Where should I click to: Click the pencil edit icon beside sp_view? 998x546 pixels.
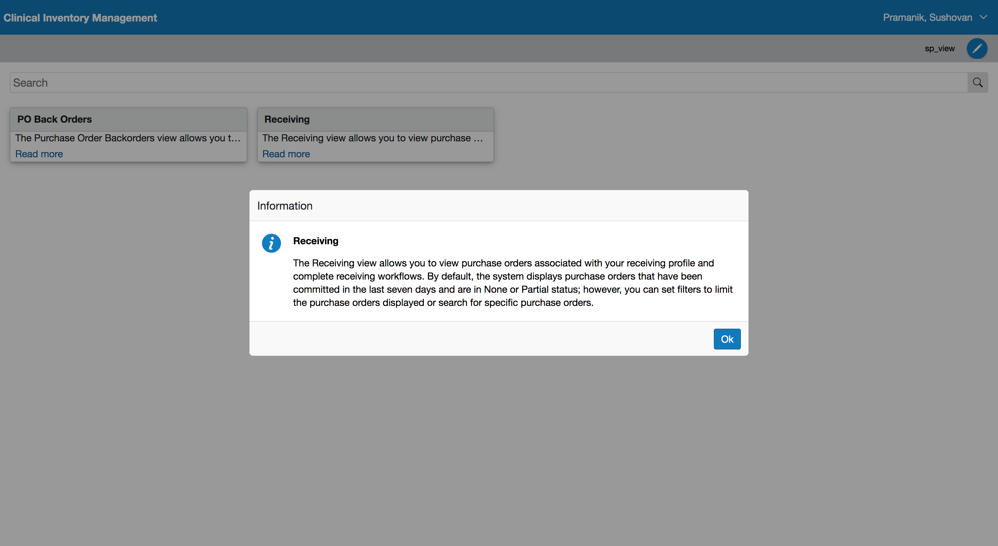977,49
